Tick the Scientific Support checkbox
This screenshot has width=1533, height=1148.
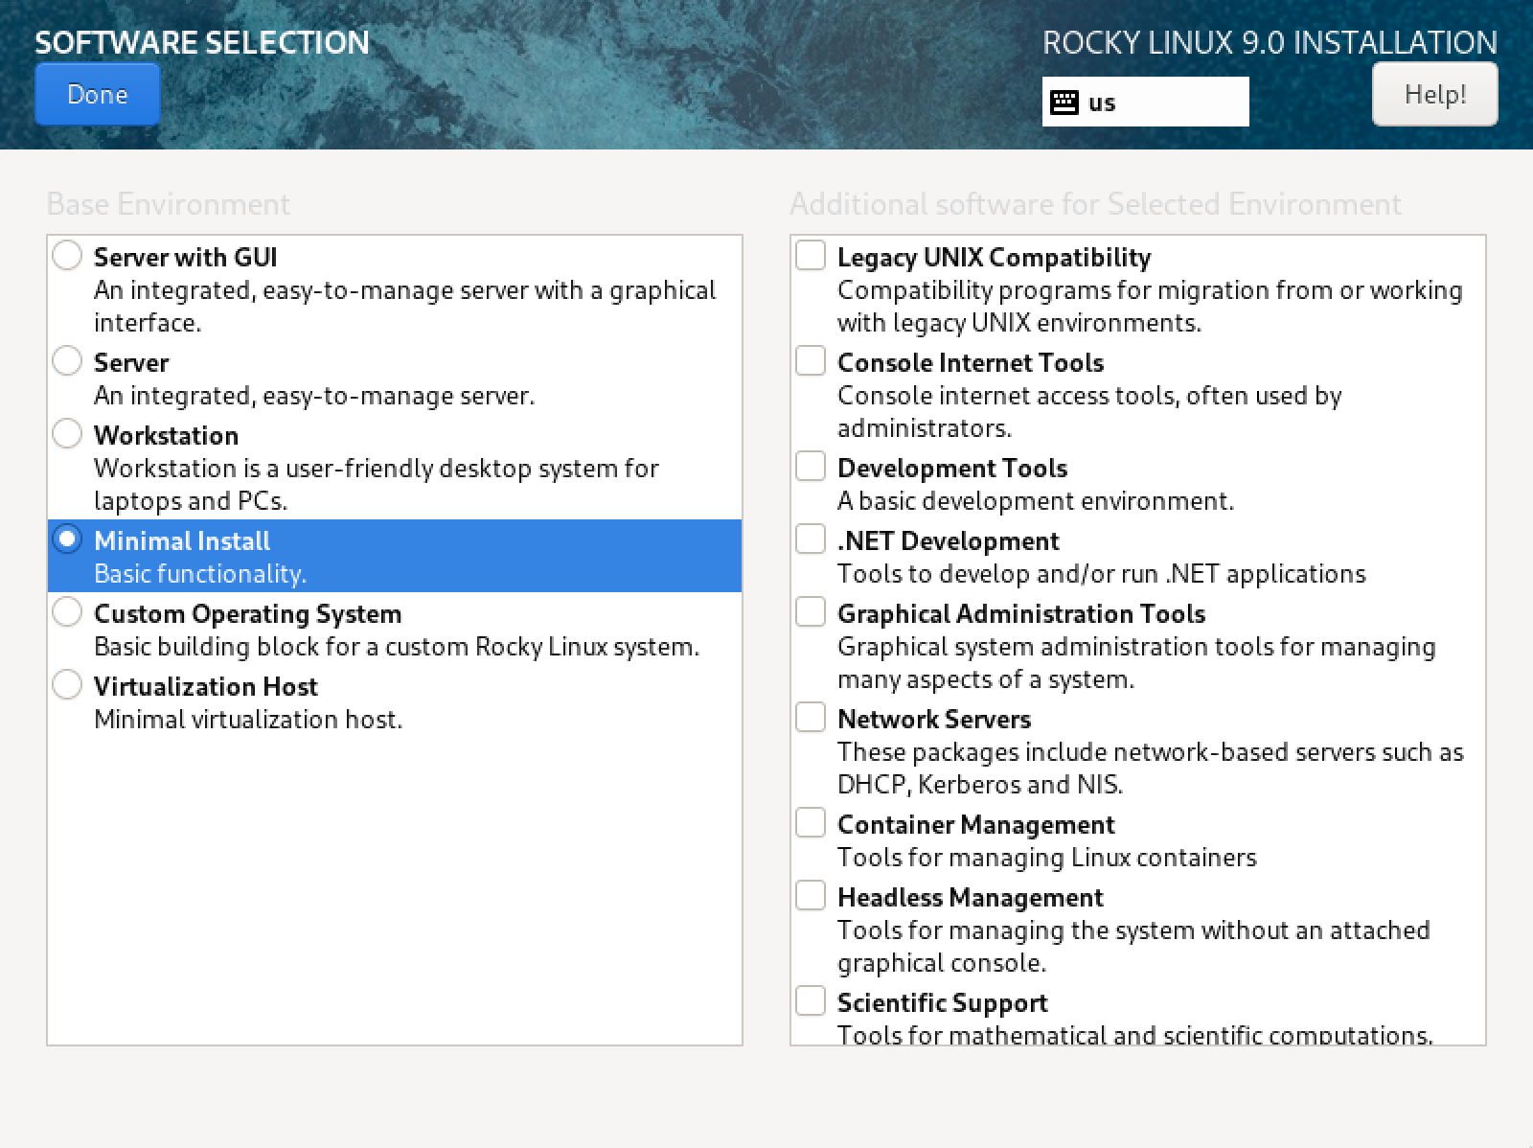coord(811,1001)
